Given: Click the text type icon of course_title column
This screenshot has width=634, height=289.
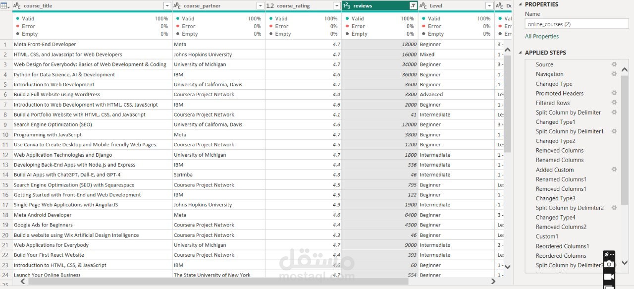Looking at the screenshot, I should (x=17, y=5).
